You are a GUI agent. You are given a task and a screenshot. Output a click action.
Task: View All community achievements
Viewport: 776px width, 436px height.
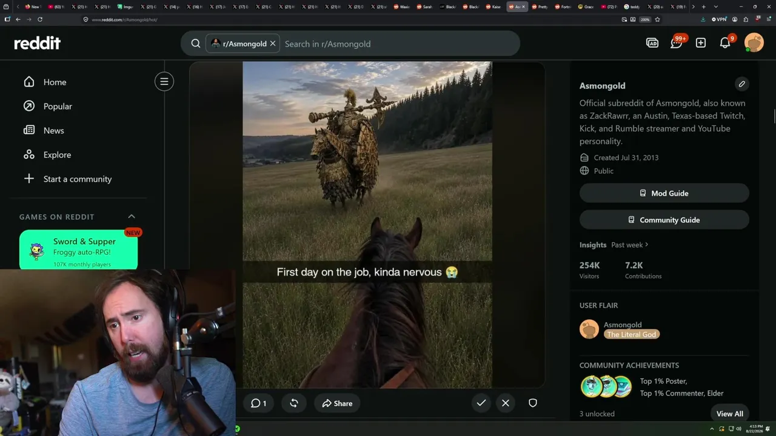[x=729, y=414]
